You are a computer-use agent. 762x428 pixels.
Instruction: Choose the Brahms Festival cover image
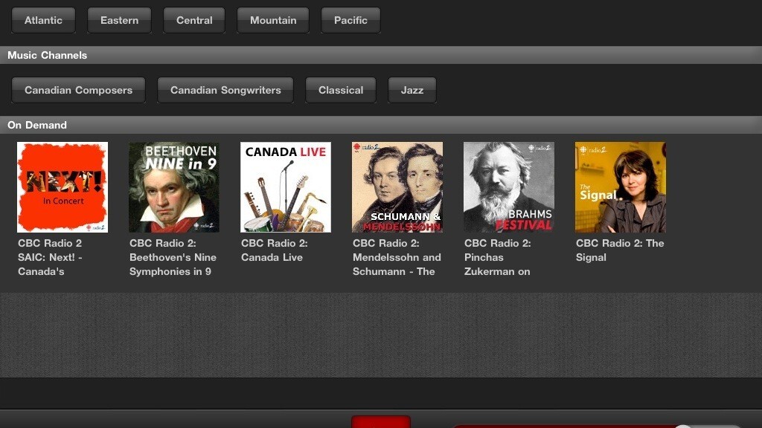point(509,187)
